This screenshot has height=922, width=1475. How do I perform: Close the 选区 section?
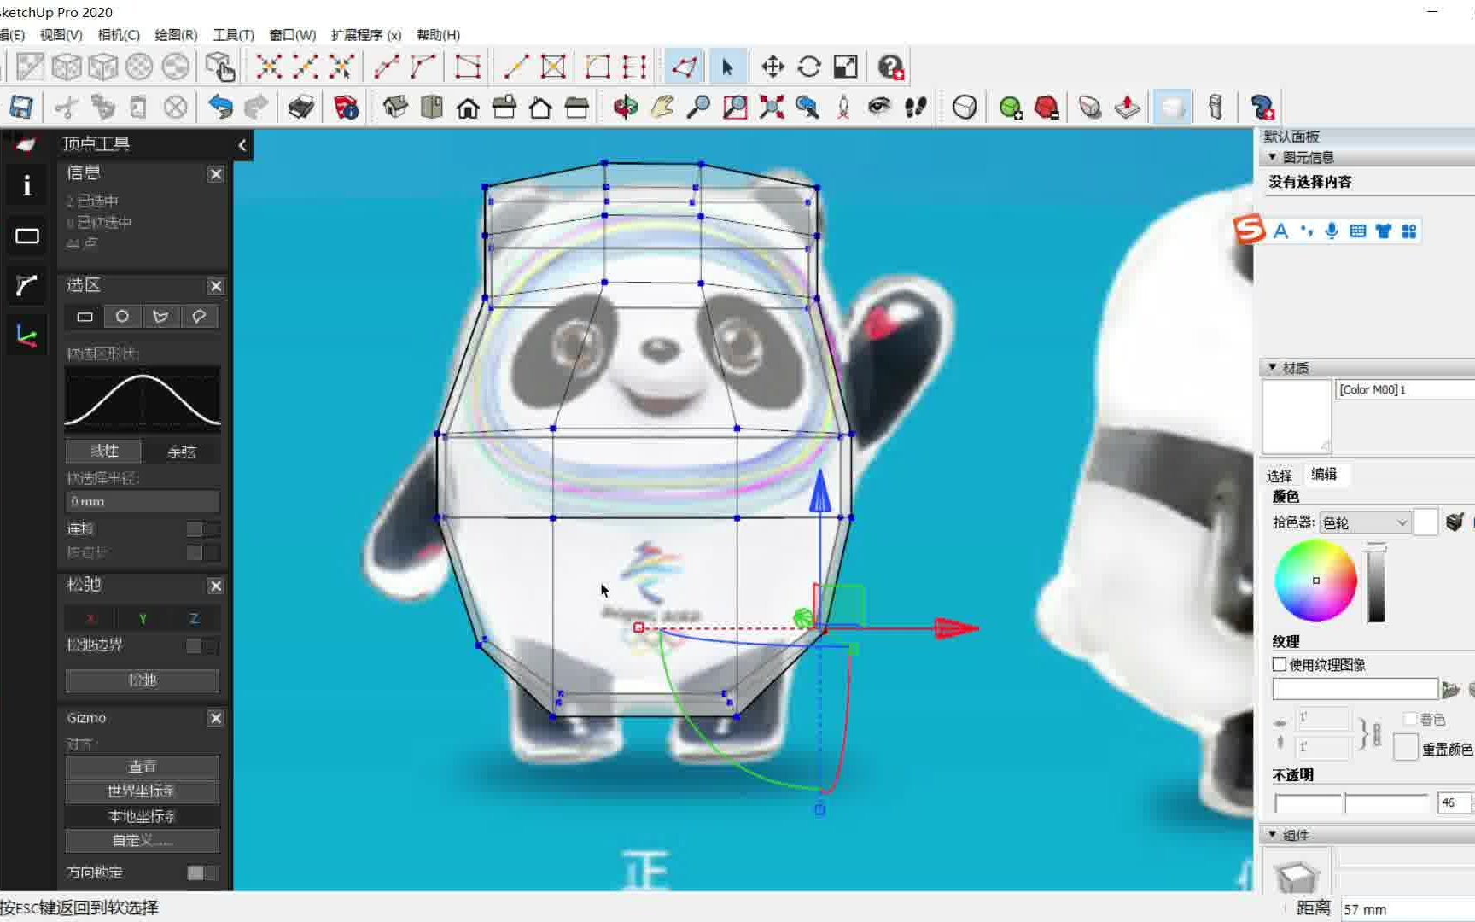[x=216, y=286]
